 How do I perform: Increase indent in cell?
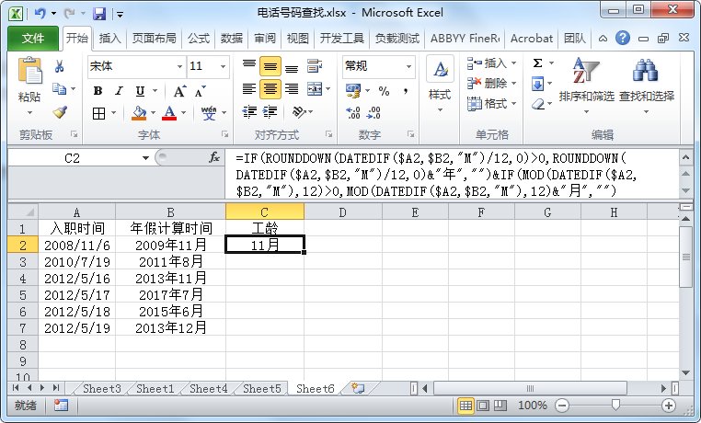point(270,111)
